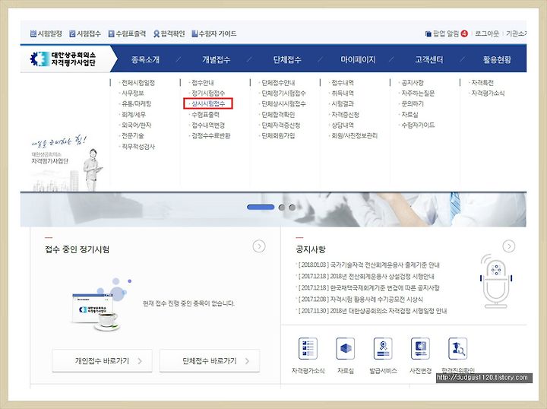Open 사진변경 quick icon

[420, 355]
